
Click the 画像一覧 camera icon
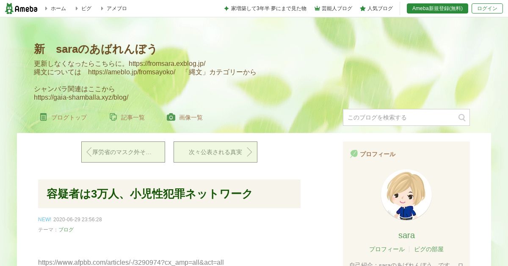171,117
